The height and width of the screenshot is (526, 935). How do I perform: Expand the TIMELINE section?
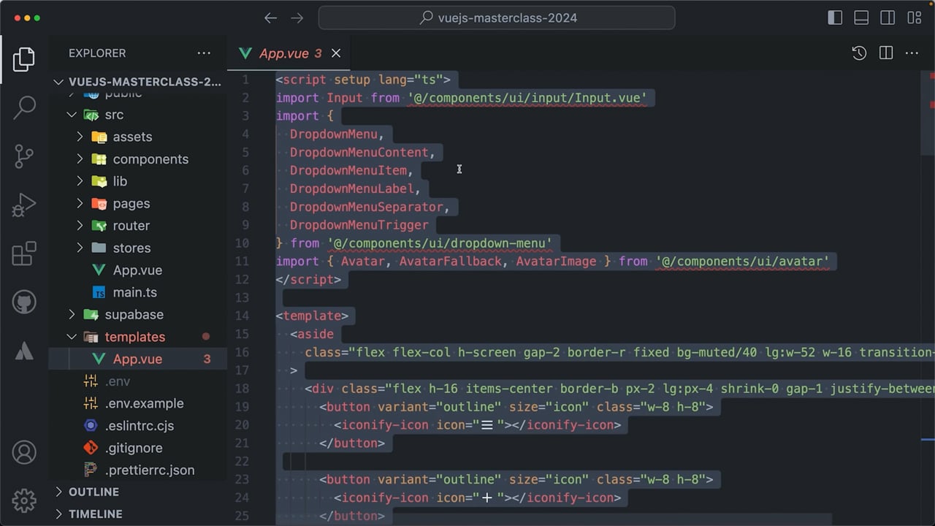tap(137, 514)
